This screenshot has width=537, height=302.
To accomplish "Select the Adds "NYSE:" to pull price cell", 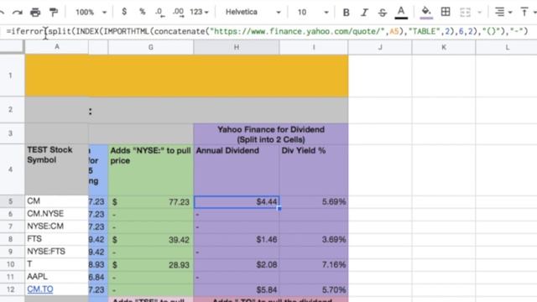I will coord(151,169).
